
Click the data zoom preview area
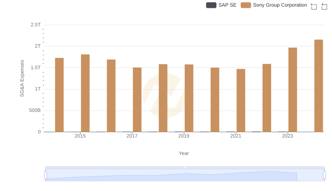(185, 175)
